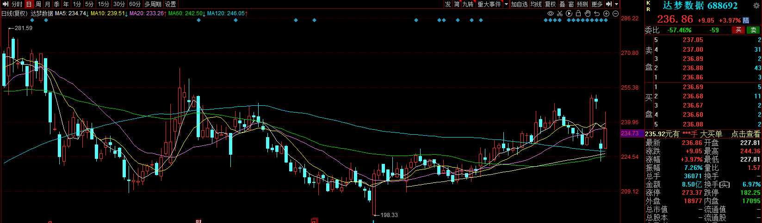Click the scissors cut tool icon
This screenshot has width=762, height=223.
(x=560, y=14)
